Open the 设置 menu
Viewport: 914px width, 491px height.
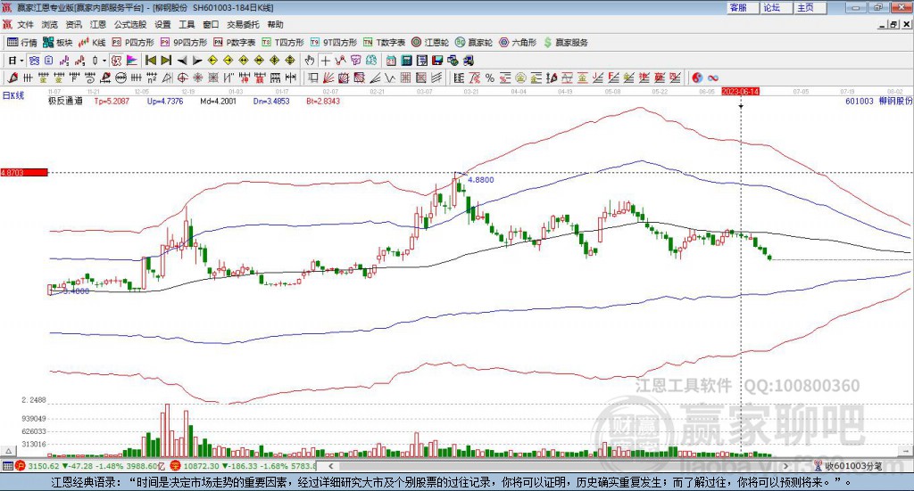click(x=162, y=24)
